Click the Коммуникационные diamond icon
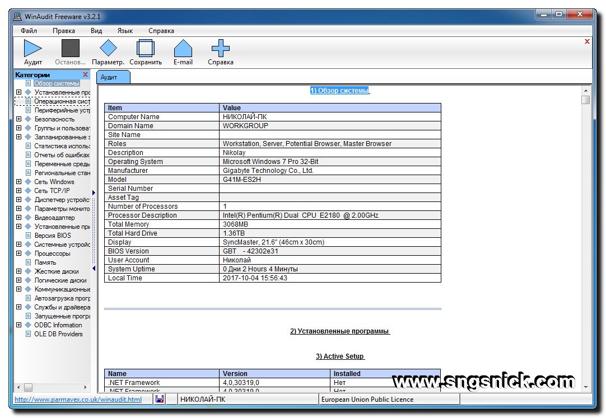 (x=28, y=289)
